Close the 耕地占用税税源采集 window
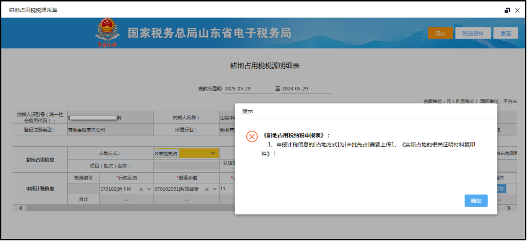The image size is (527, 241). click(x=517, y=10)
